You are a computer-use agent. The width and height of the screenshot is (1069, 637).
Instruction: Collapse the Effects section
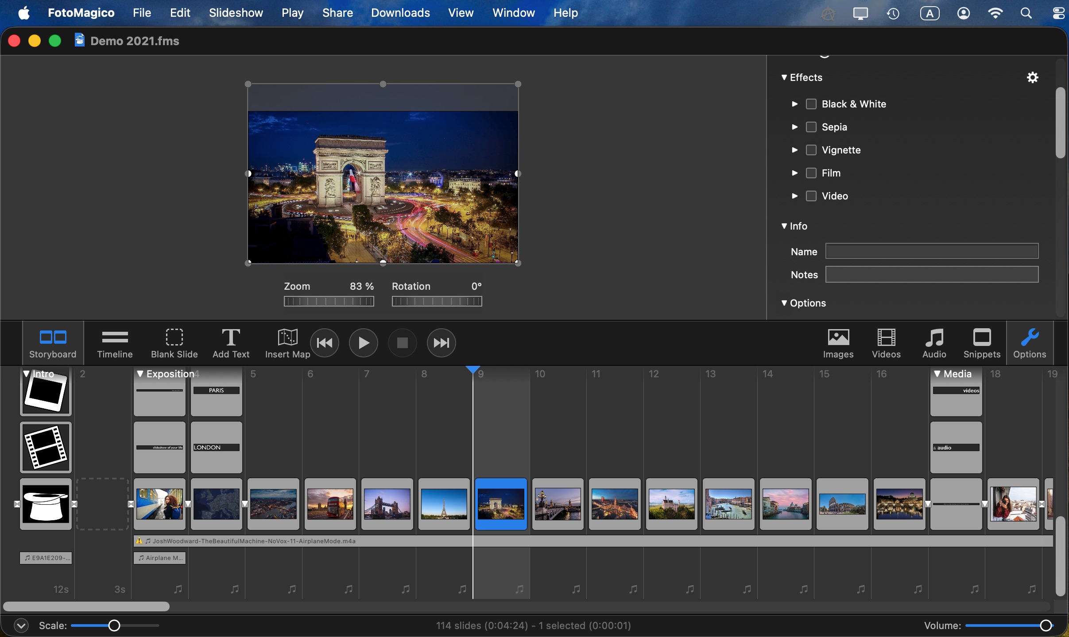pos(784,77)
